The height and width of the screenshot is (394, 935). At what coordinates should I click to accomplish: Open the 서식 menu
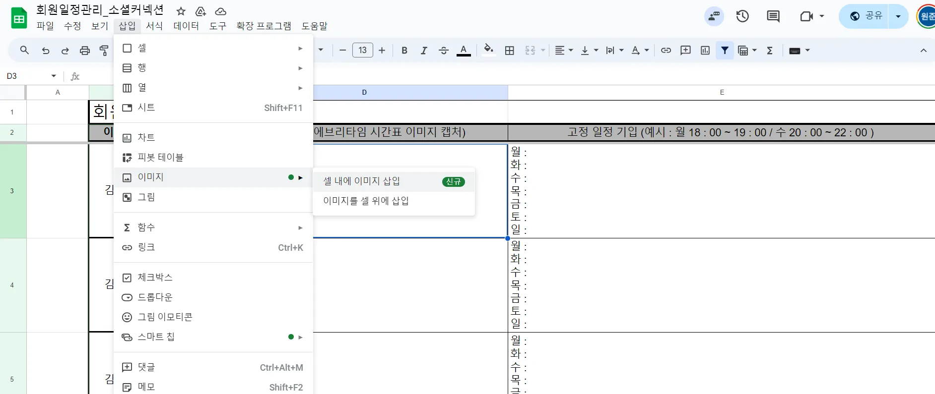154,26
